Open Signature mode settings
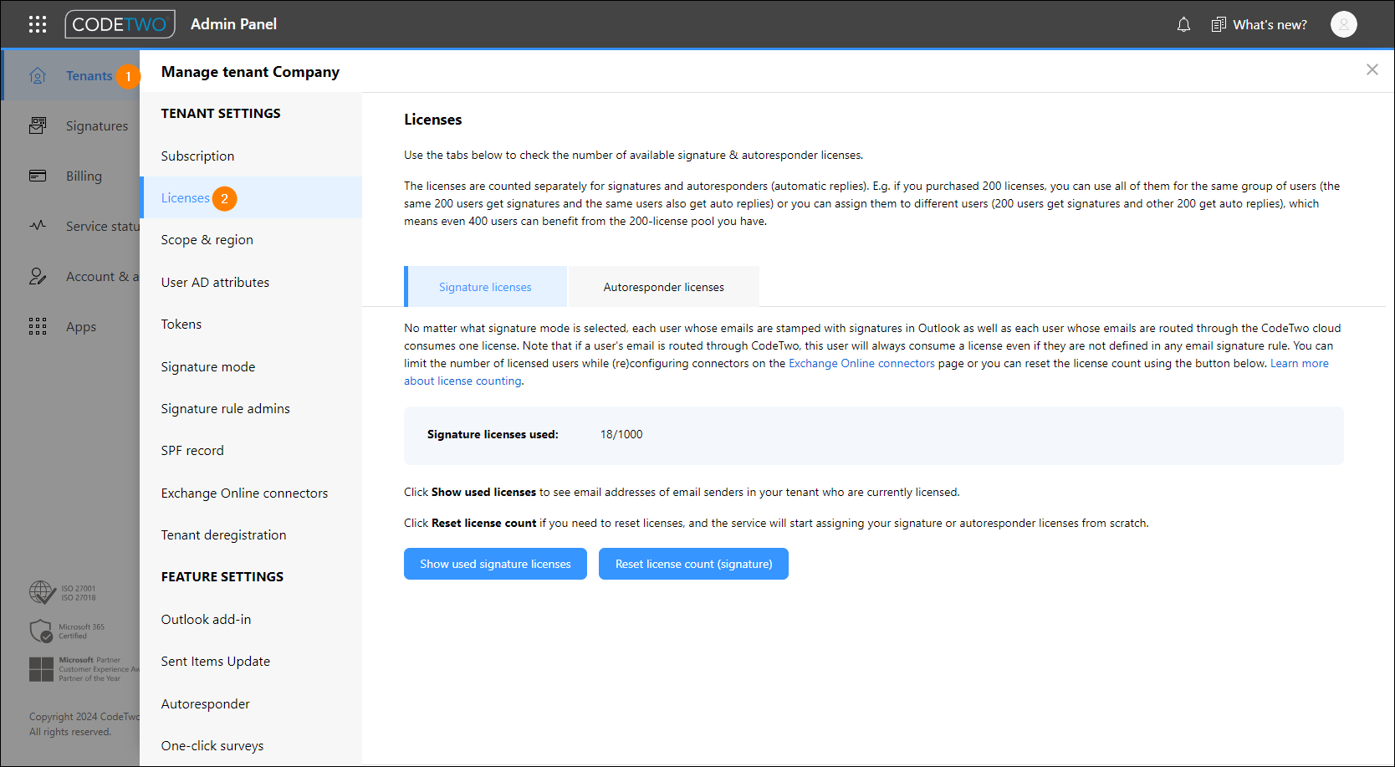The image size is (1395, 767). tap(208, 366)
